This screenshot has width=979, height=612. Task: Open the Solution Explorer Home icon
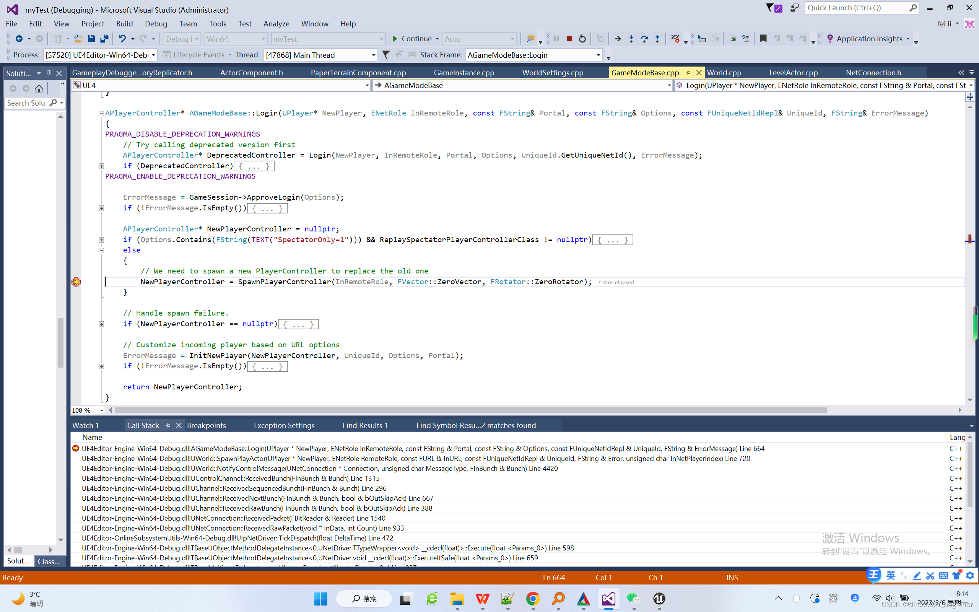pos(39,88)
